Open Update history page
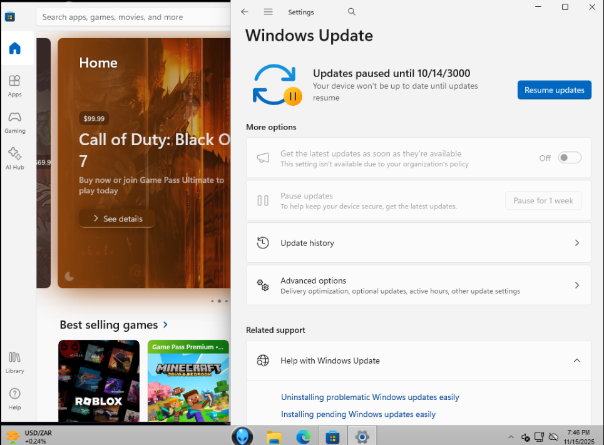 point(418,243)
